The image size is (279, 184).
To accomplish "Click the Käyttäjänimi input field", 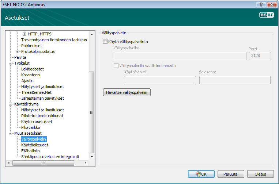I will 160,80.
